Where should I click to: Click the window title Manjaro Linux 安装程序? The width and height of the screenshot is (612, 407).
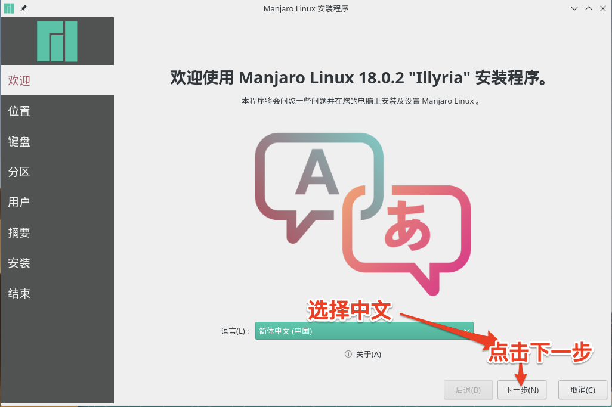click(305, 8)
